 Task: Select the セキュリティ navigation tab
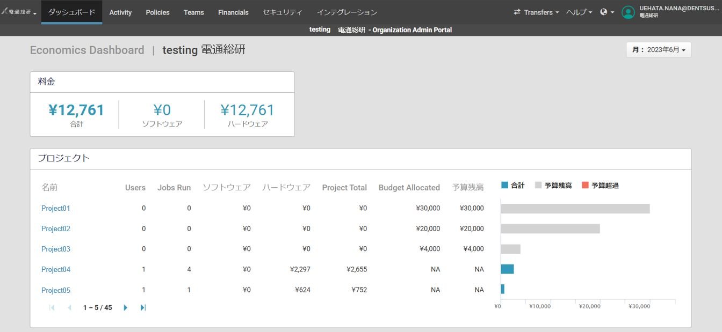point(283,12)
